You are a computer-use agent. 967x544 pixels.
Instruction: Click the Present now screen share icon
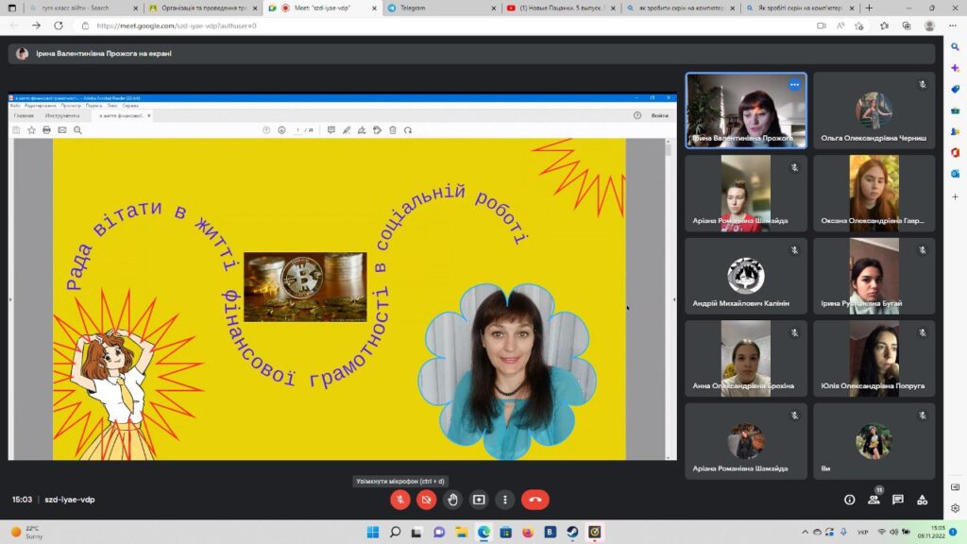coord(479,500)
